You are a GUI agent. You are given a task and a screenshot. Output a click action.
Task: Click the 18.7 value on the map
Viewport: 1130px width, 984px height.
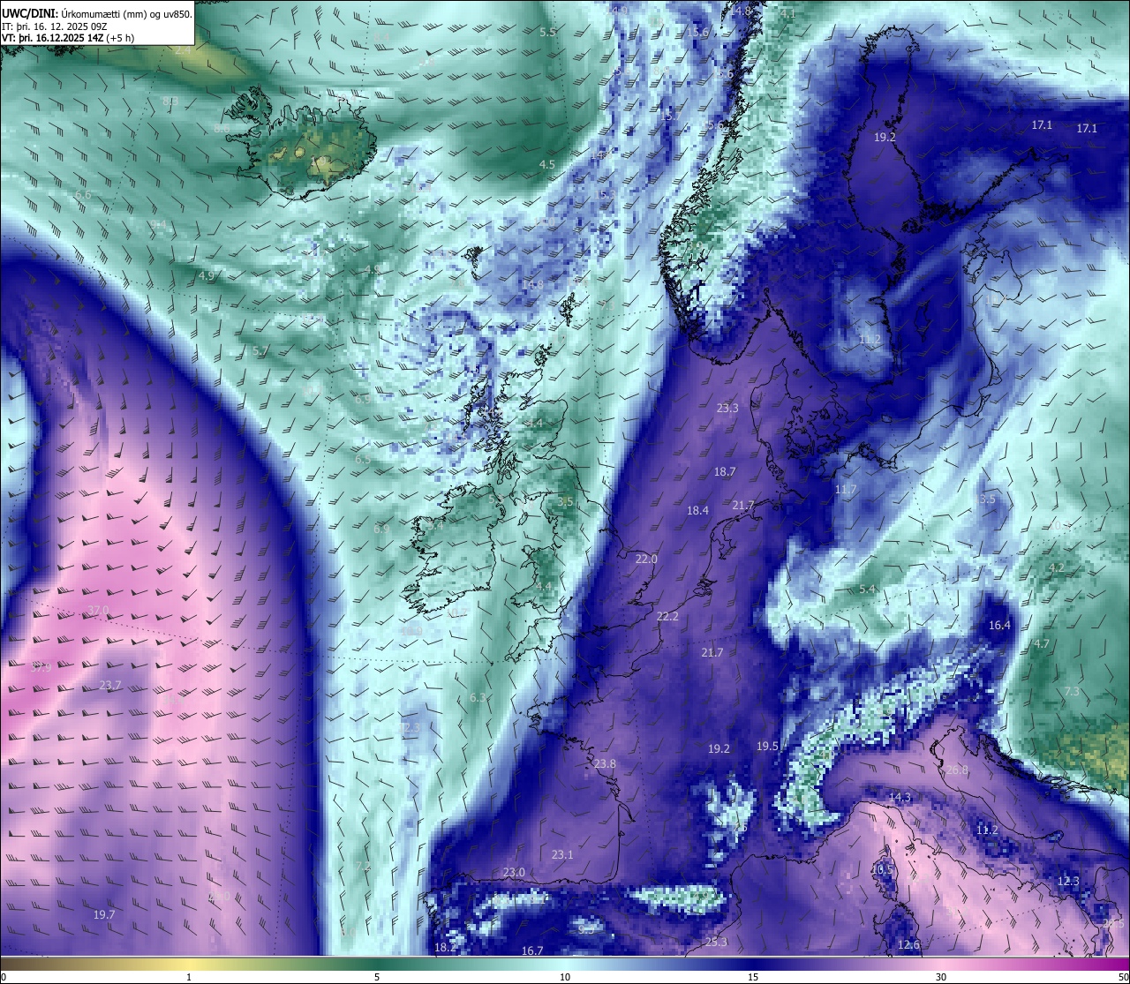click(x=725, y=472)
